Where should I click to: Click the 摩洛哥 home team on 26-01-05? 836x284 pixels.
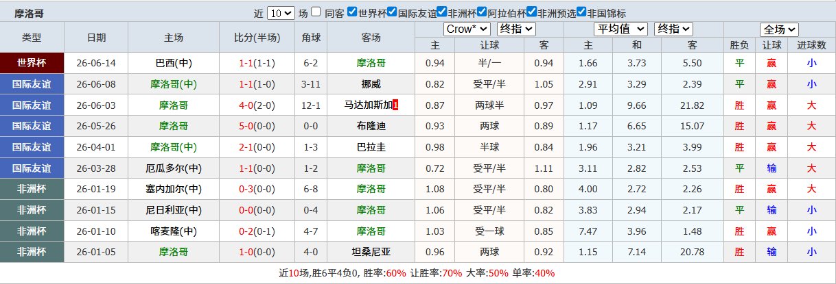click(174, 252)
